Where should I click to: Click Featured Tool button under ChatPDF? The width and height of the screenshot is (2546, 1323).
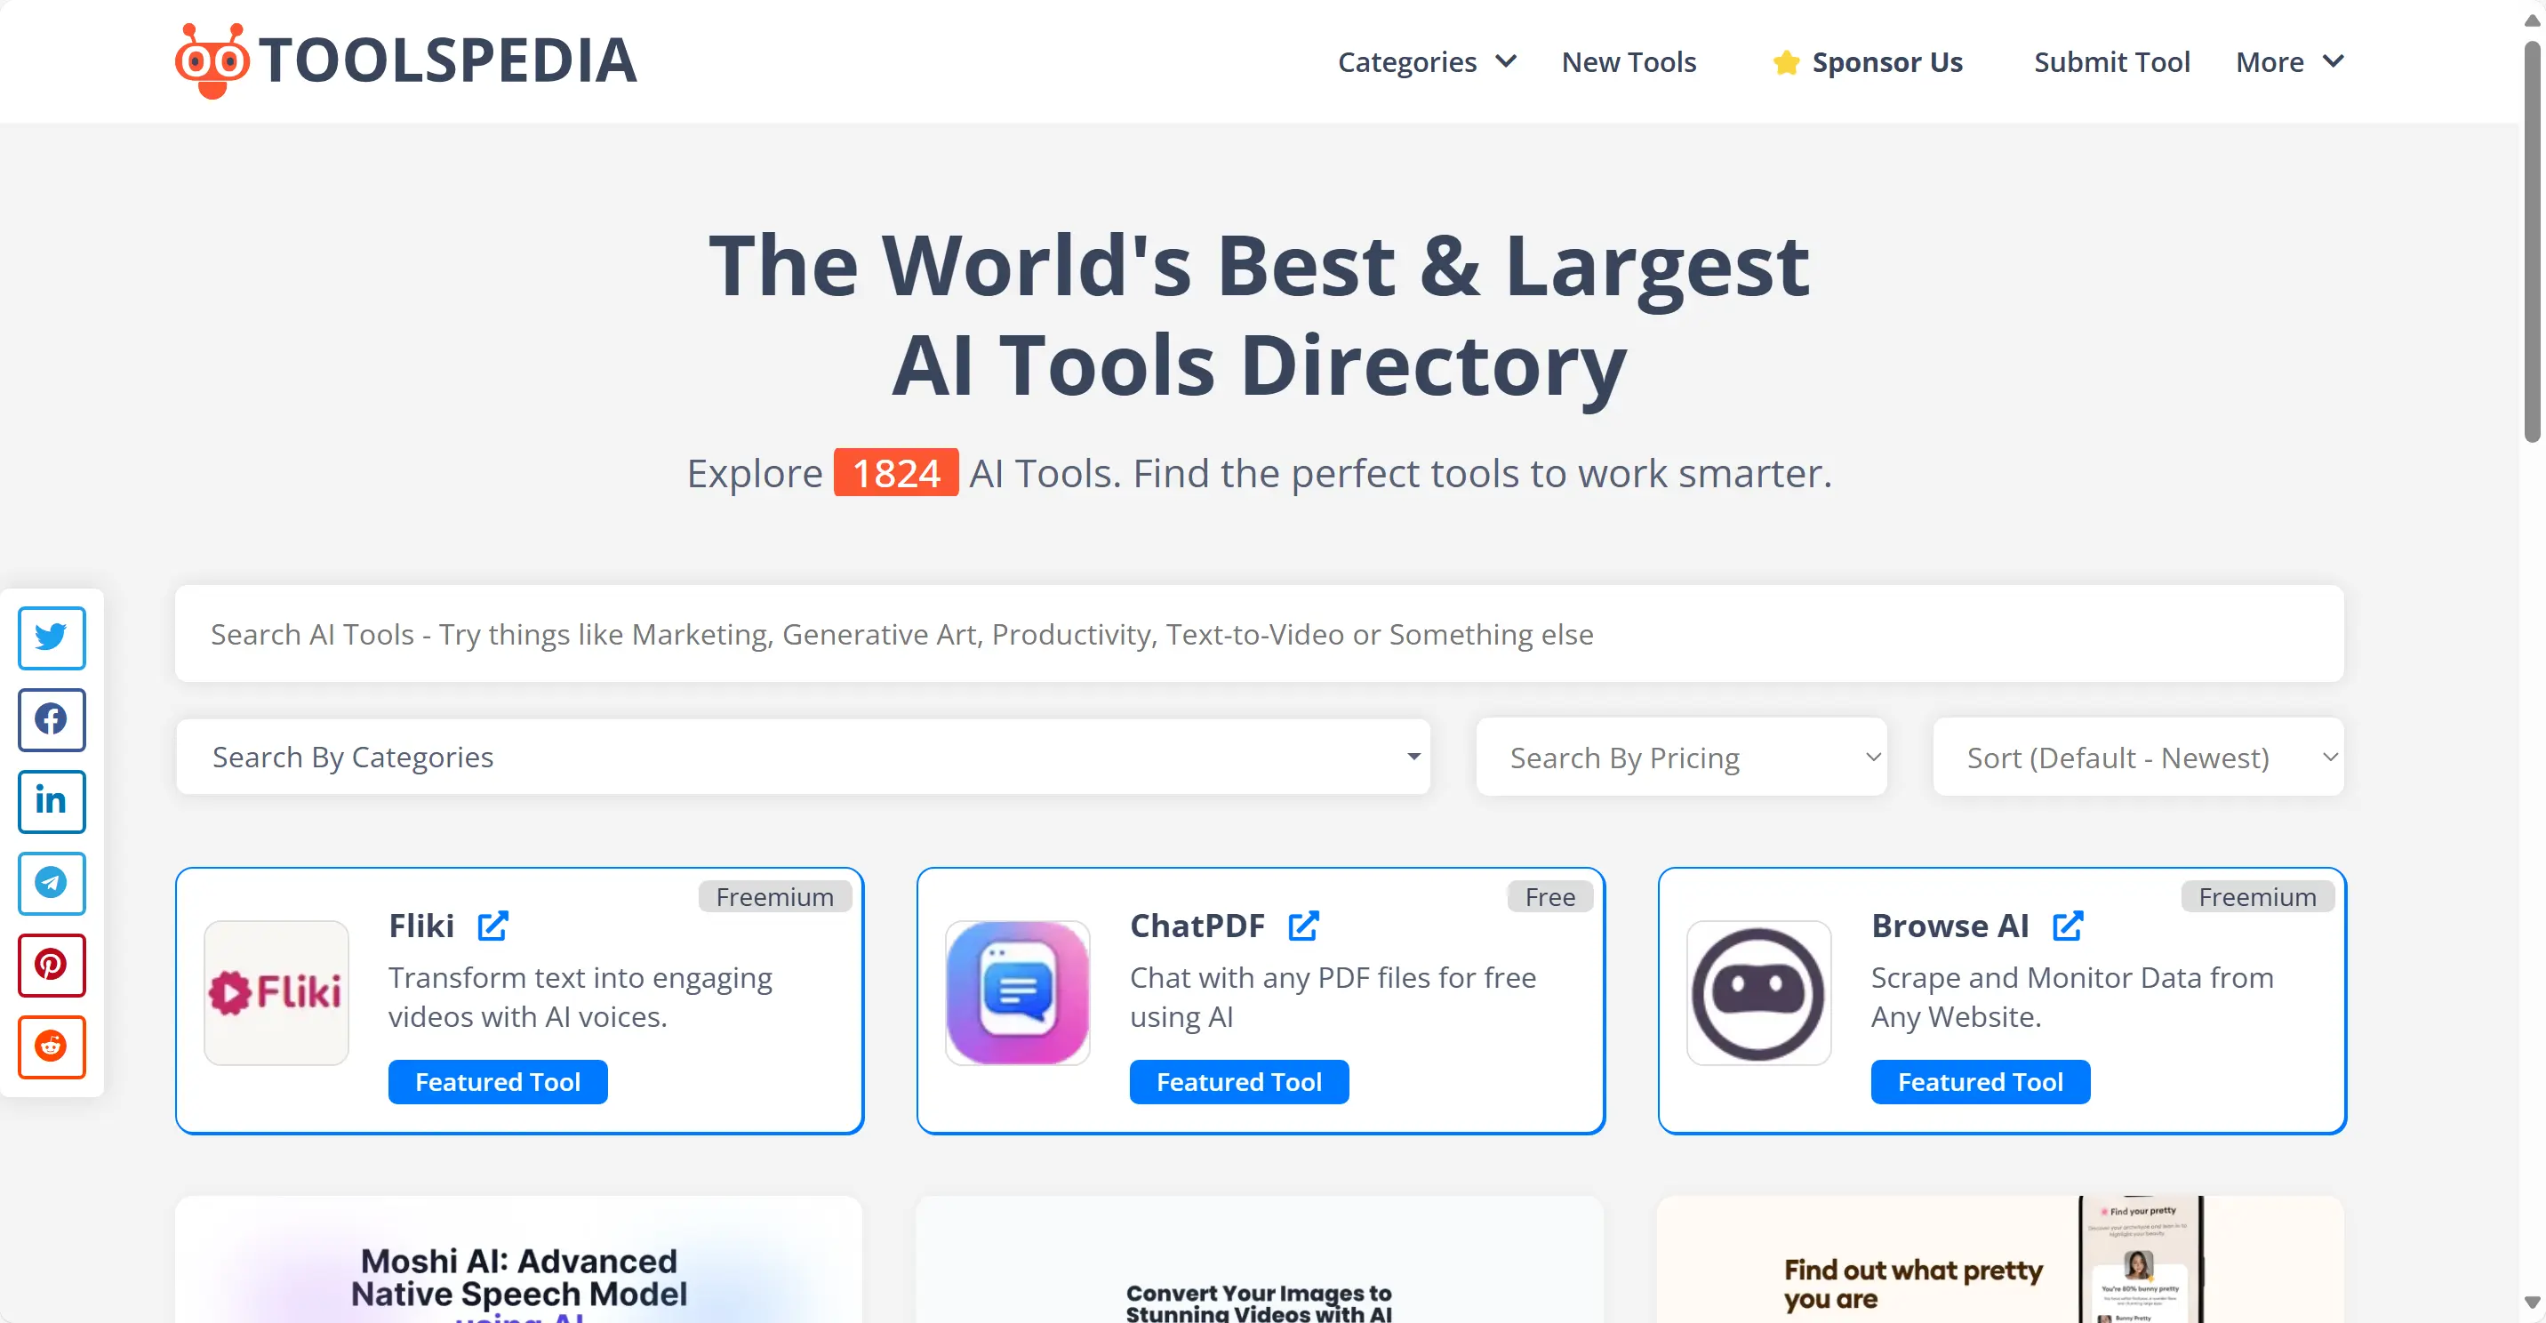pos(1238,1082)
